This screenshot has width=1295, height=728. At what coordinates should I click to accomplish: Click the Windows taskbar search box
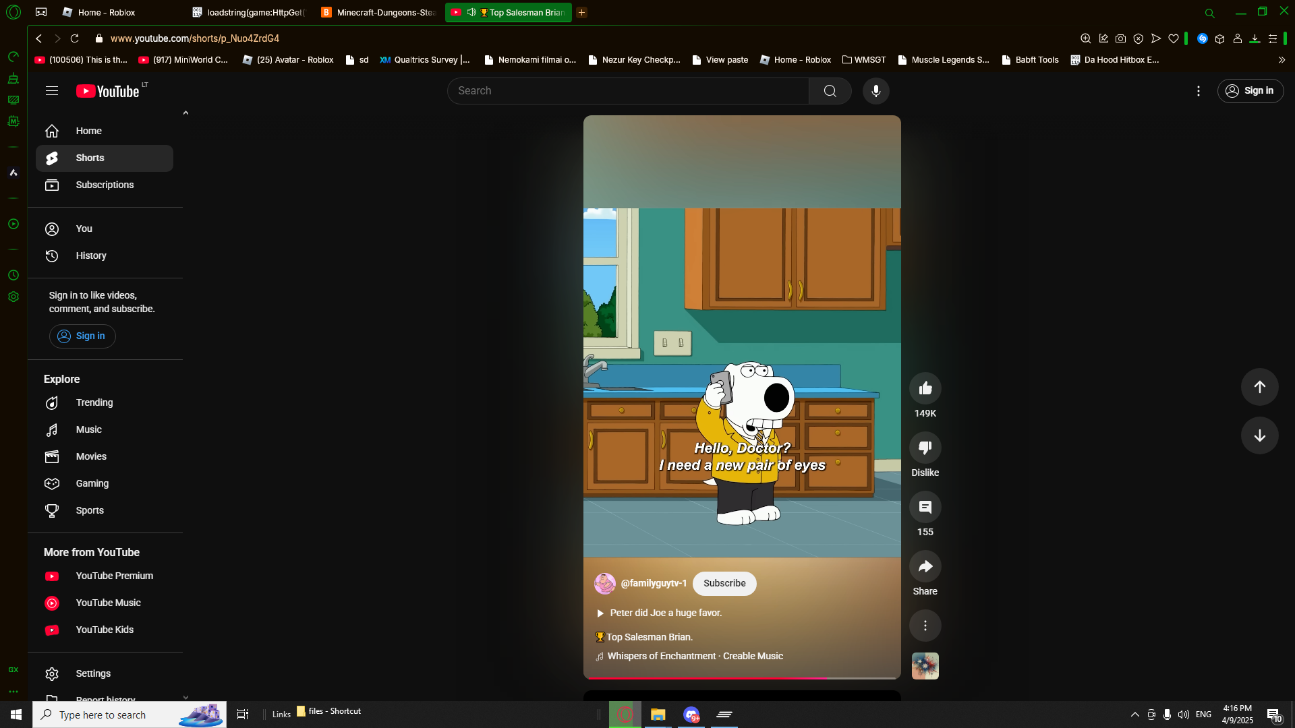click(x=129, y=715)
